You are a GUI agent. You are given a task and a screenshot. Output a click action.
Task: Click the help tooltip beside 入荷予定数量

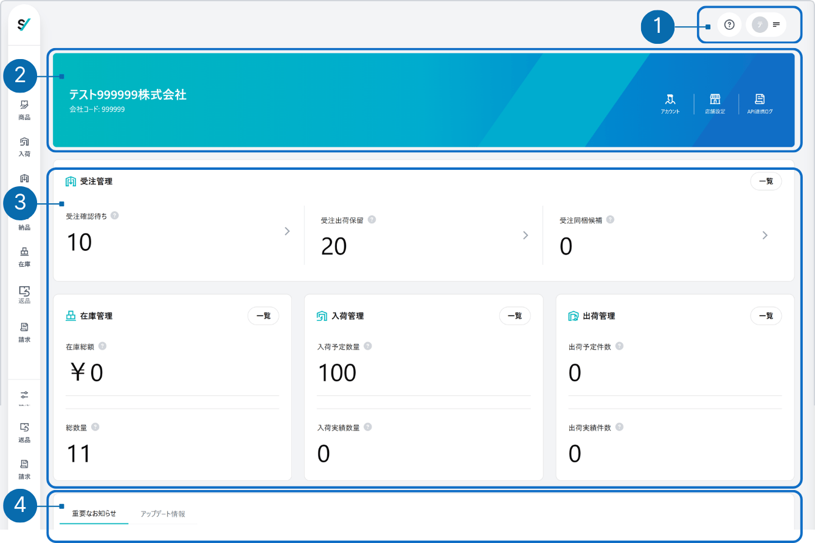[x=367, y=346]
